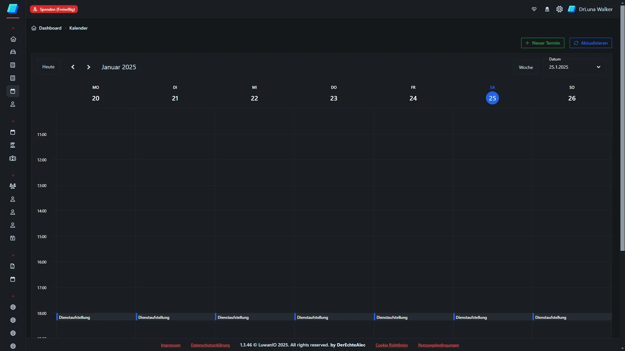Open settings via the gear icon
The height and width of the screenshot is (351, 625).
(x=559, y=9)
